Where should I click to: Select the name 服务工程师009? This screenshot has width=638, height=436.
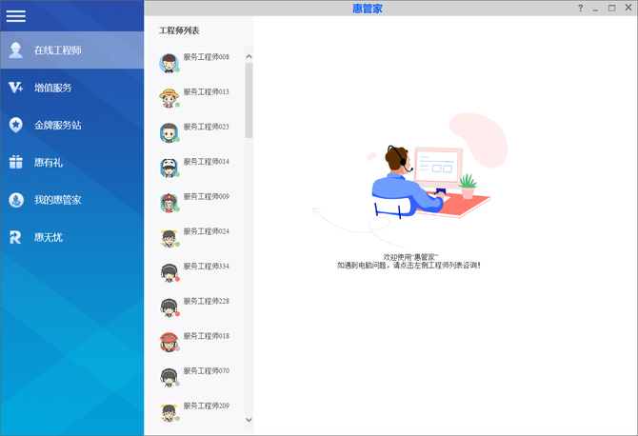point(207,196)
